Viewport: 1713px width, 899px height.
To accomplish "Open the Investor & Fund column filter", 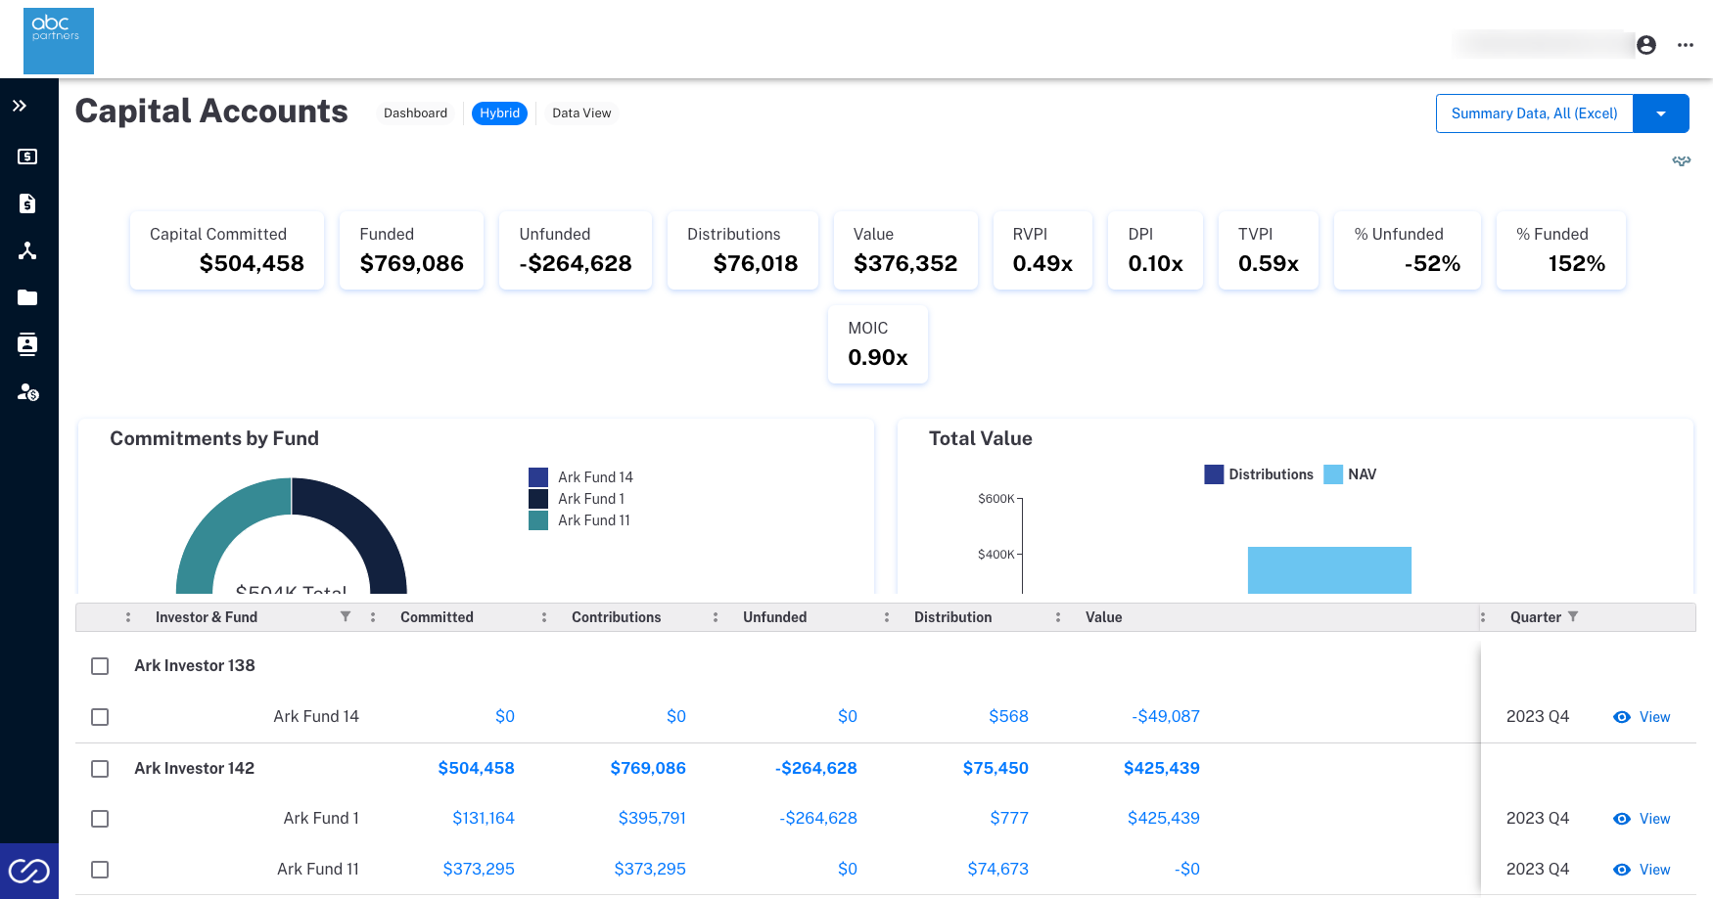I will coord(346,616).
